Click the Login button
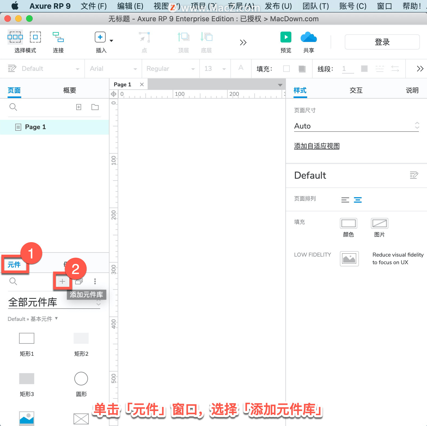 coord(382,42)
